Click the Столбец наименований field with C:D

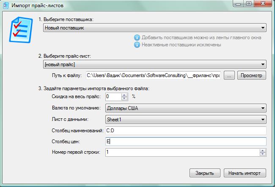coord(186,131)
